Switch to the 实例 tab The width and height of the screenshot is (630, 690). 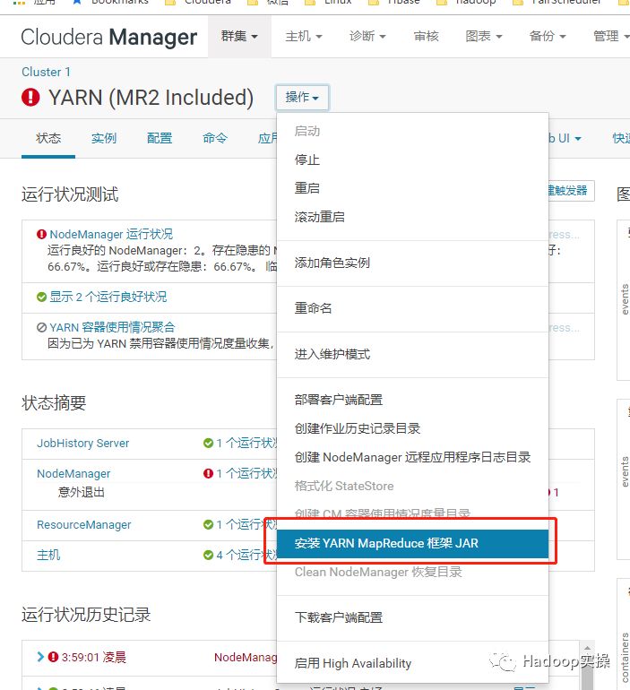[x=104, y=138]
